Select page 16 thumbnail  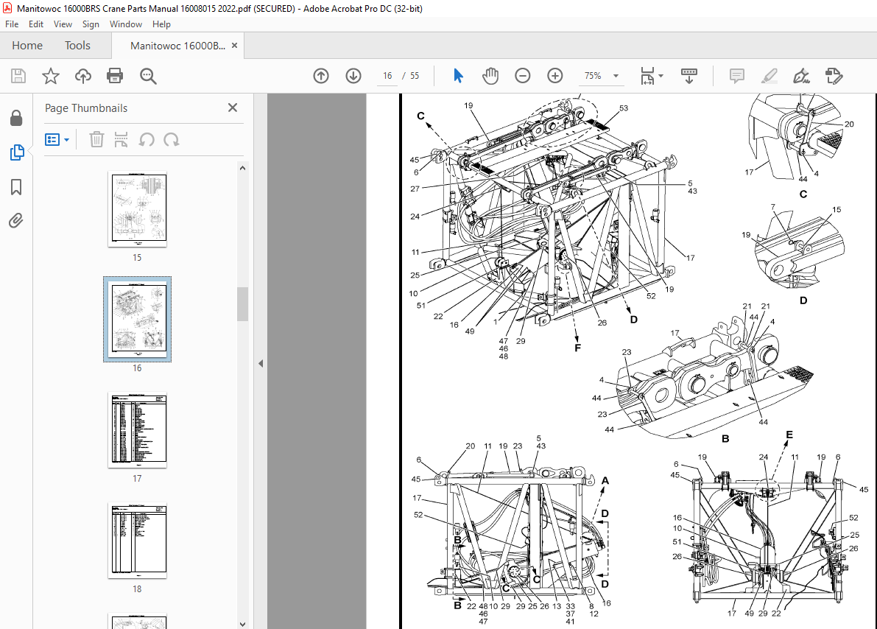click(x=137, y=320)
